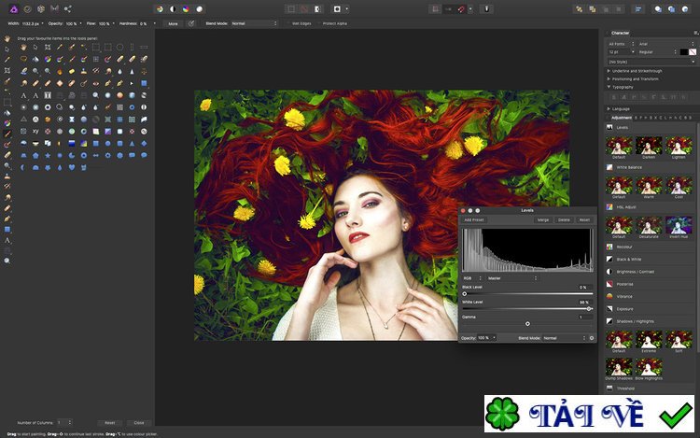Click the Assistant icon in the toolbar
700x438 pixels.
pos(486,8)
